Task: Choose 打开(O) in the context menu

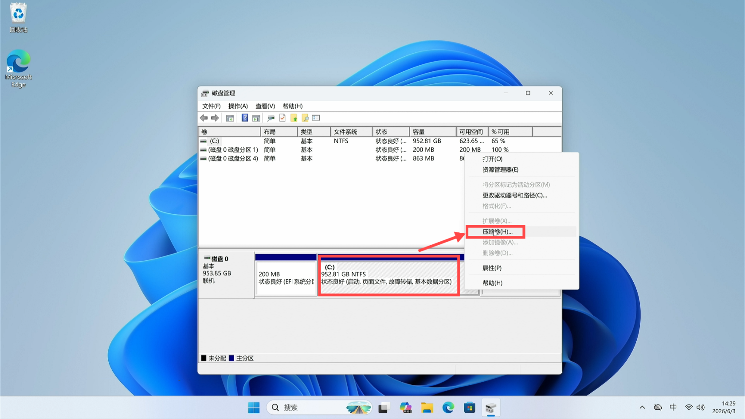Action: [x=521, y=159]
